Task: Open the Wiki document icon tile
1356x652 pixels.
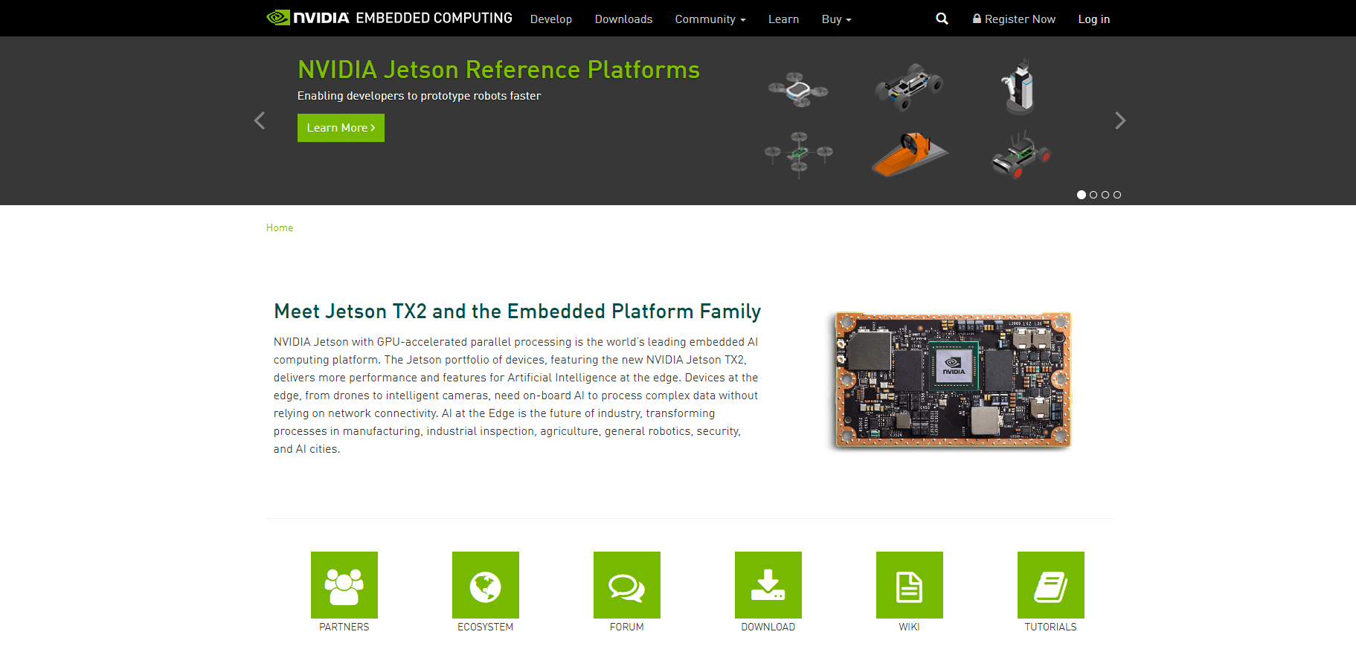Action: 910,585
